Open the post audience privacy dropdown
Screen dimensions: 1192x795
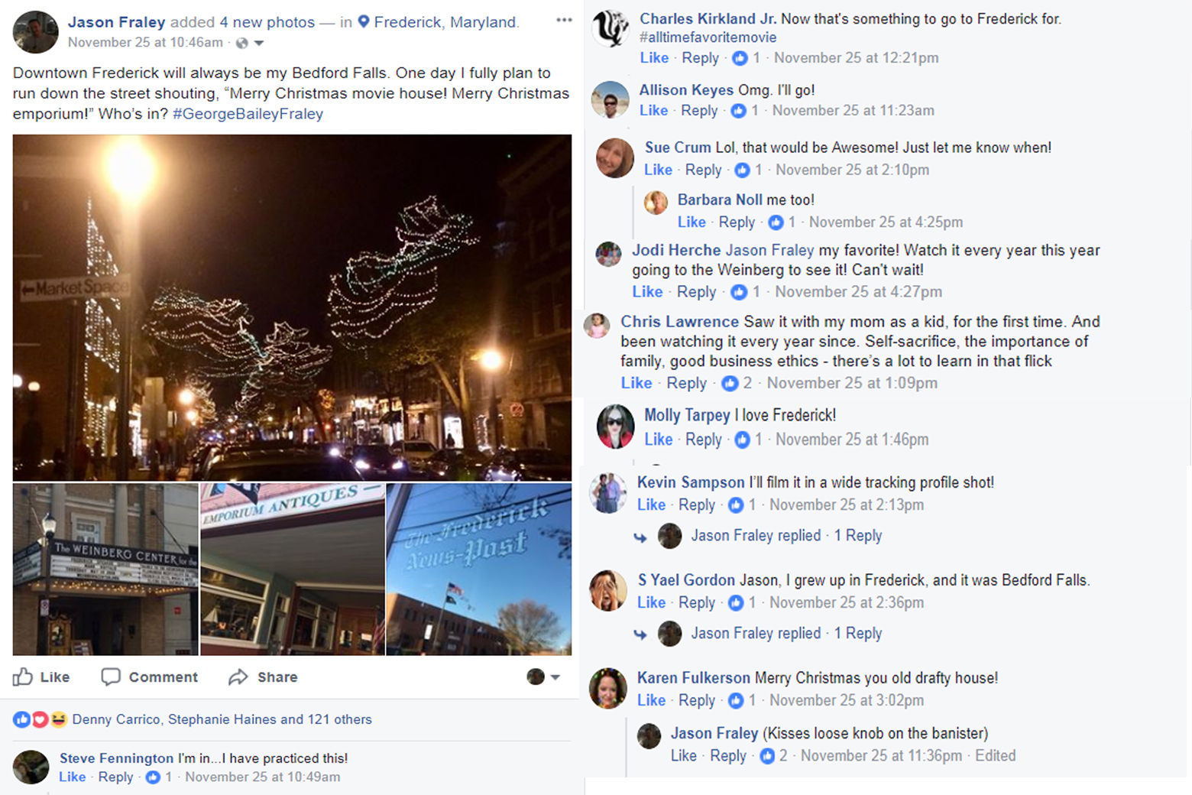[x=250, y=43]
